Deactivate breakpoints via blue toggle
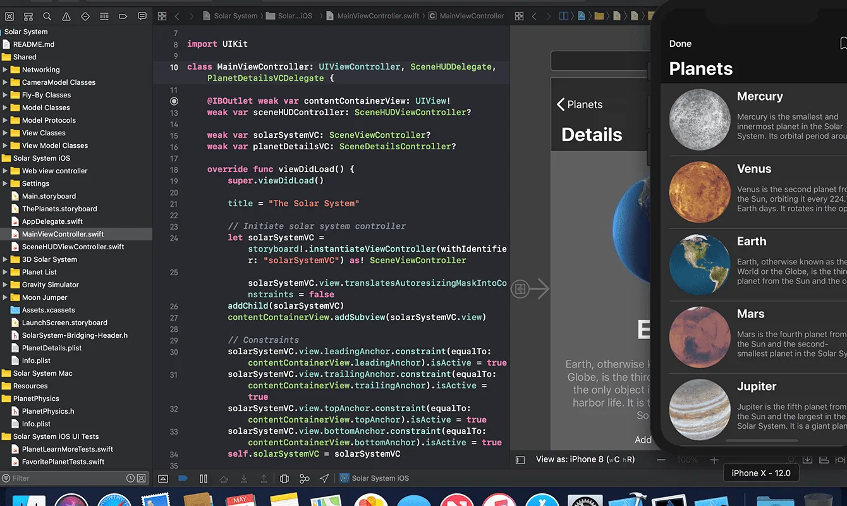This screenshot has width=847, height=506. (x=183, y=478)
